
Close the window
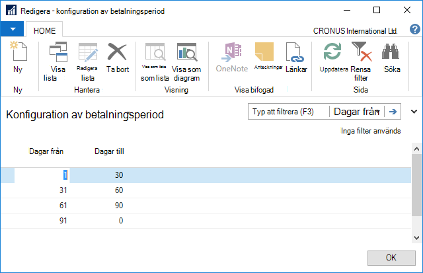(407, 11)
